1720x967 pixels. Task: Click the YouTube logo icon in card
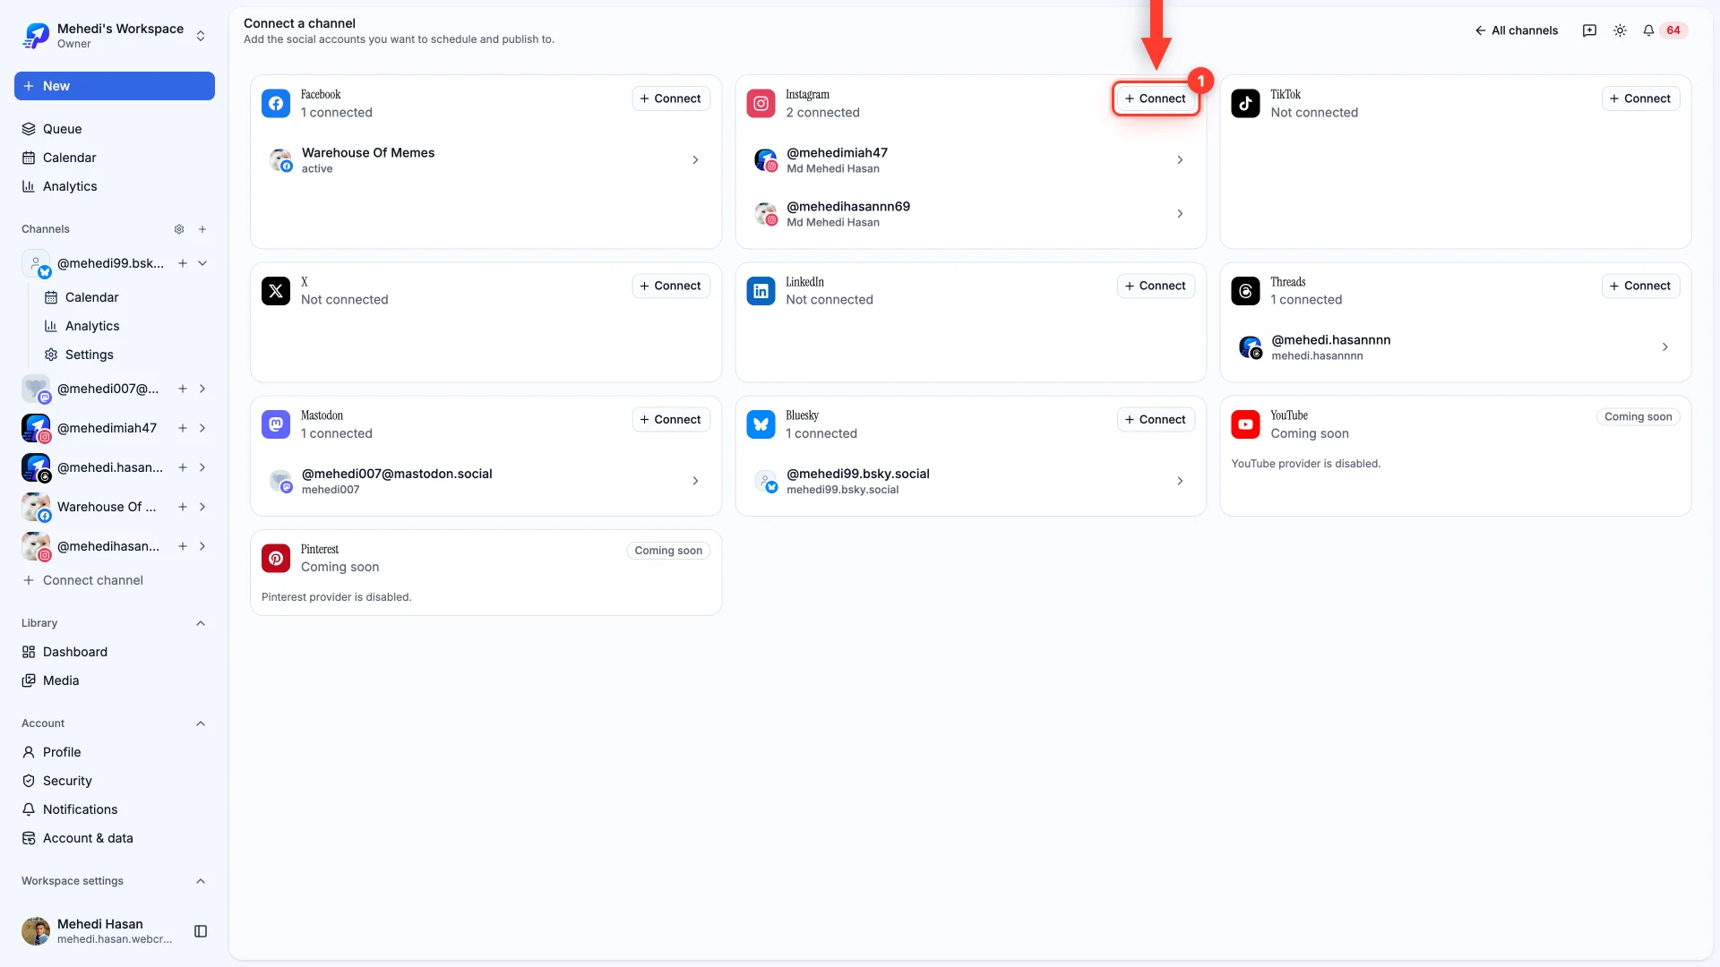pos(1245,424)
